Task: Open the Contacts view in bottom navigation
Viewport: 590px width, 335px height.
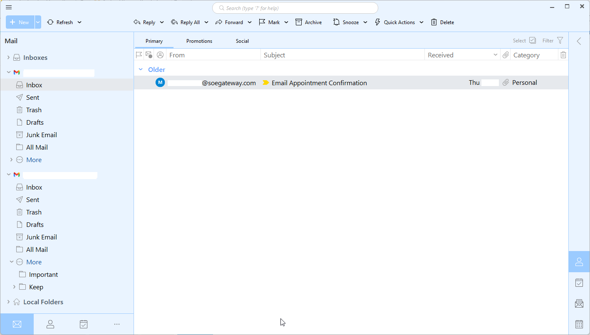Action: 50,324
